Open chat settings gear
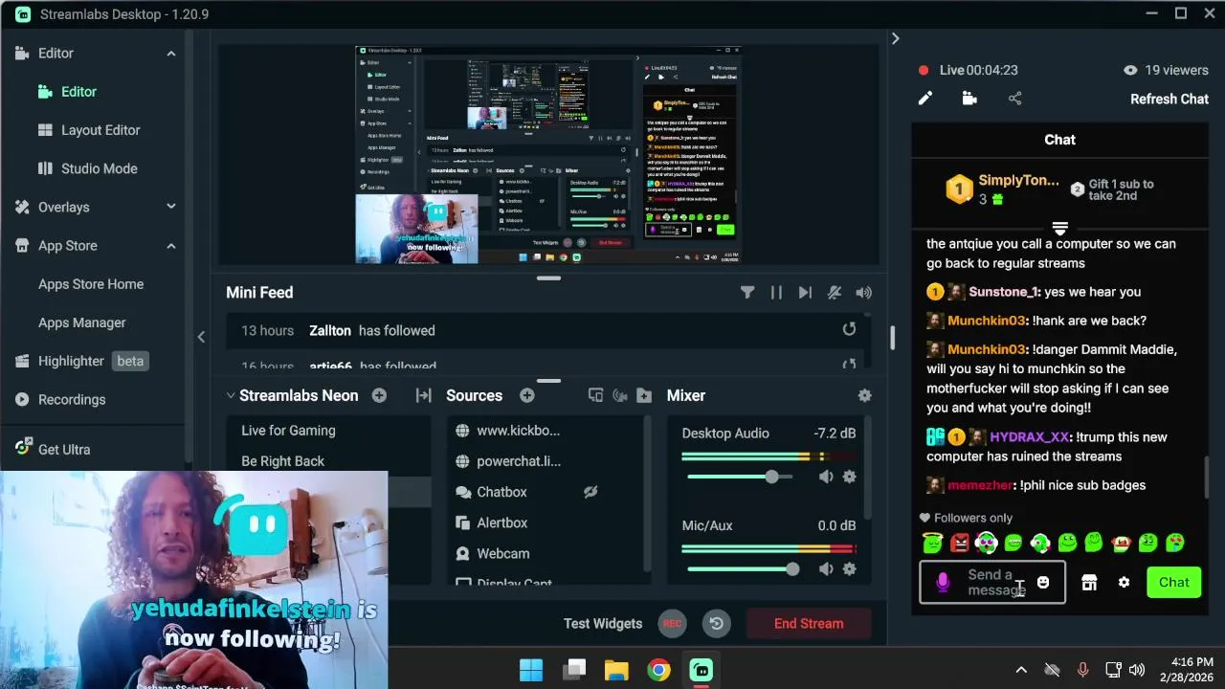 pyautogui.click(x=1124, y=582)
